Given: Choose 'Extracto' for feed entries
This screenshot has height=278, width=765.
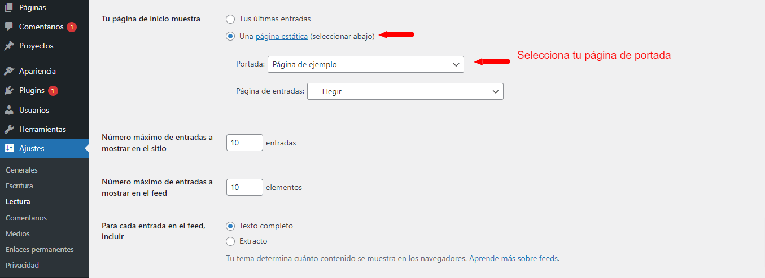Looking at the screenshot, I should [x=230, y=241].
